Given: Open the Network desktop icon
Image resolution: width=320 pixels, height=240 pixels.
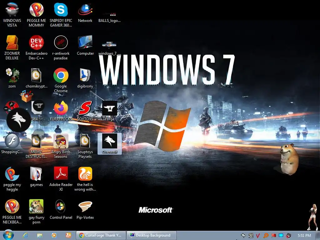Looking at the screenshot, I should [x=85, y=12].
